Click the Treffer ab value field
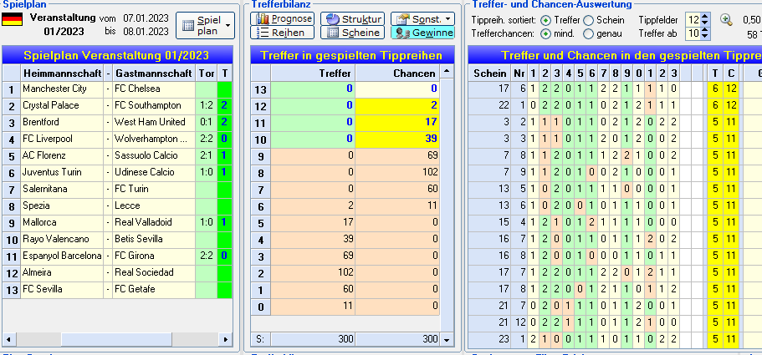This screenshot has width=762, height=355. pos(693,33)
